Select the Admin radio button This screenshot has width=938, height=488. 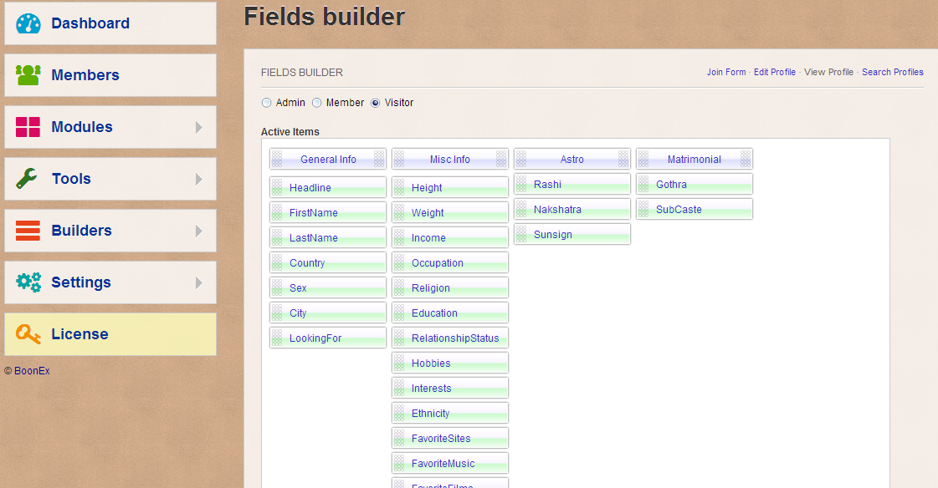point(267,103)
